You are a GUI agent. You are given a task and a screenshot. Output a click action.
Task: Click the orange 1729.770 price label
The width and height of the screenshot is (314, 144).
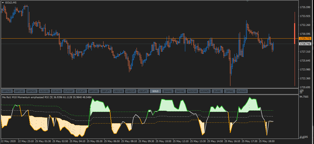point(304,38)
